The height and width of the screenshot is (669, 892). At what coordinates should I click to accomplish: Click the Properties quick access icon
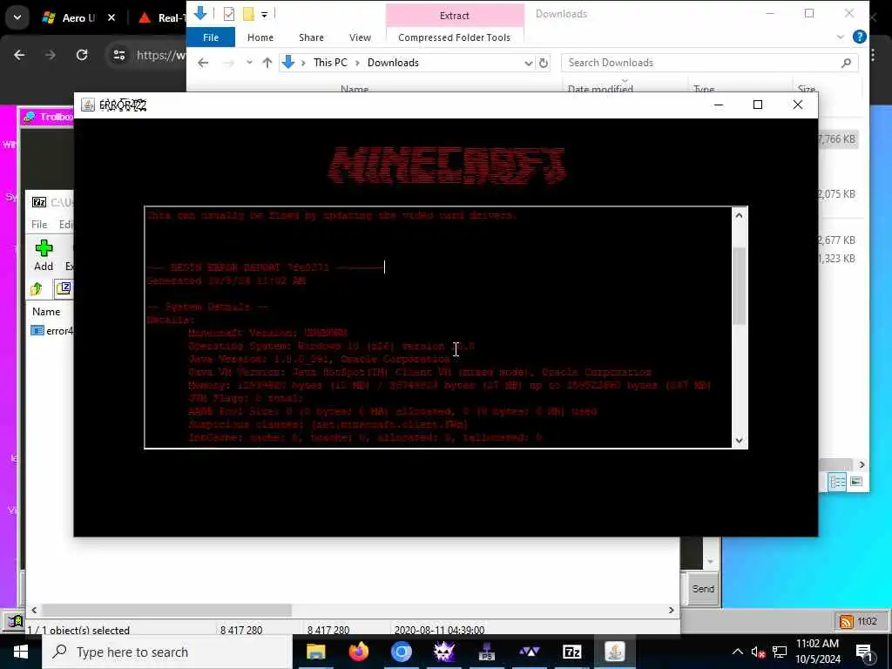click(x=229, y=14)
